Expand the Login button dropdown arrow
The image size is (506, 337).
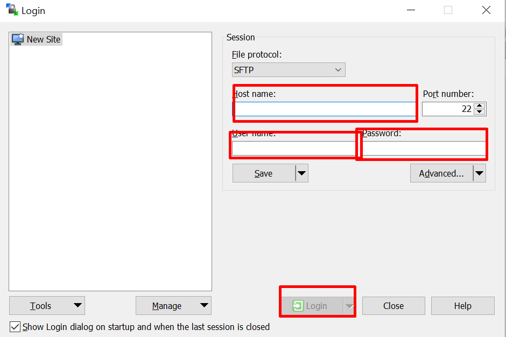click(349, 306)
